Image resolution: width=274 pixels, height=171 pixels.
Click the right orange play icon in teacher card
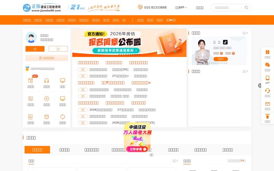(233, 53)
